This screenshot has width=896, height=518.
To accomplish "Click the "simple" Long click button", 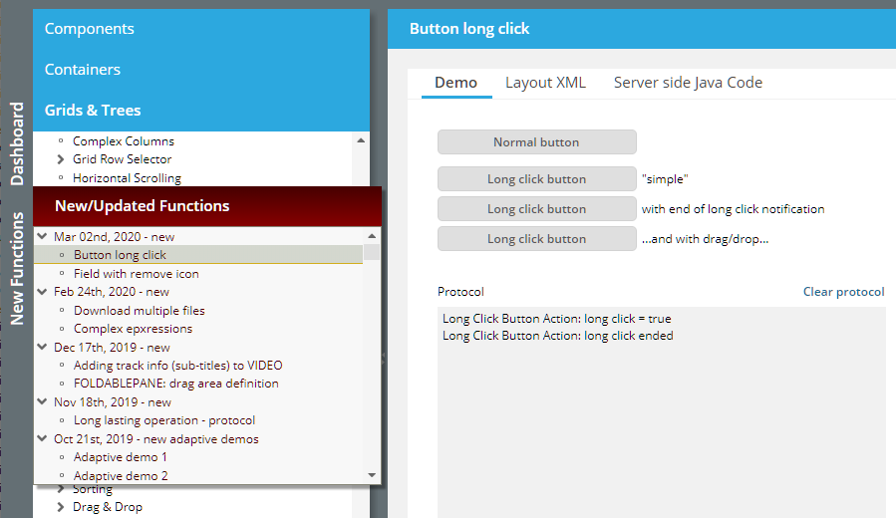I will click(x=536, y=179).
